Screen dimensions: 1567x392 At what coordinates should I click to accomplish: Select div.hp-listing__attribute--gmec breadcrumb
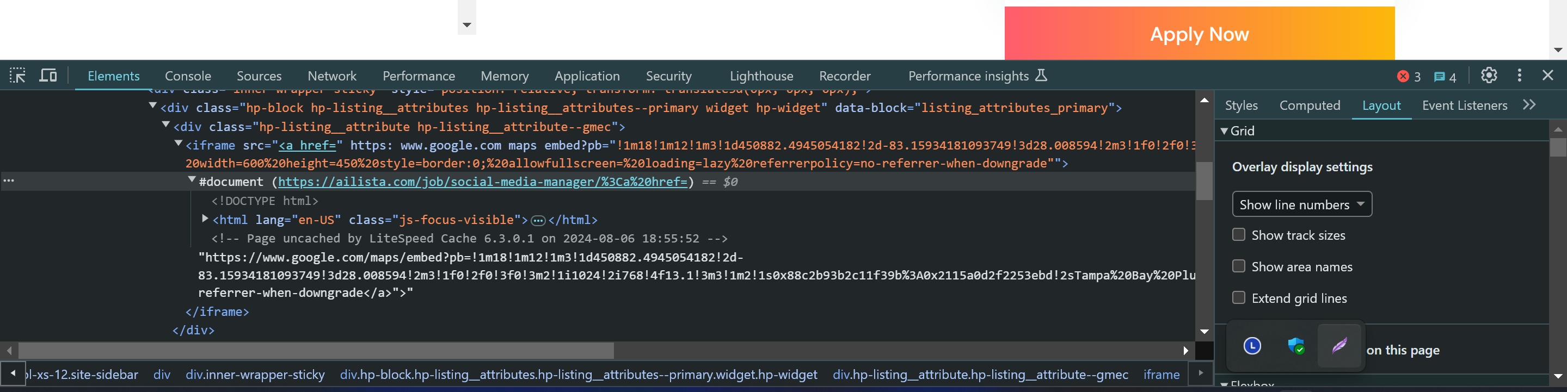click(981, 375)
